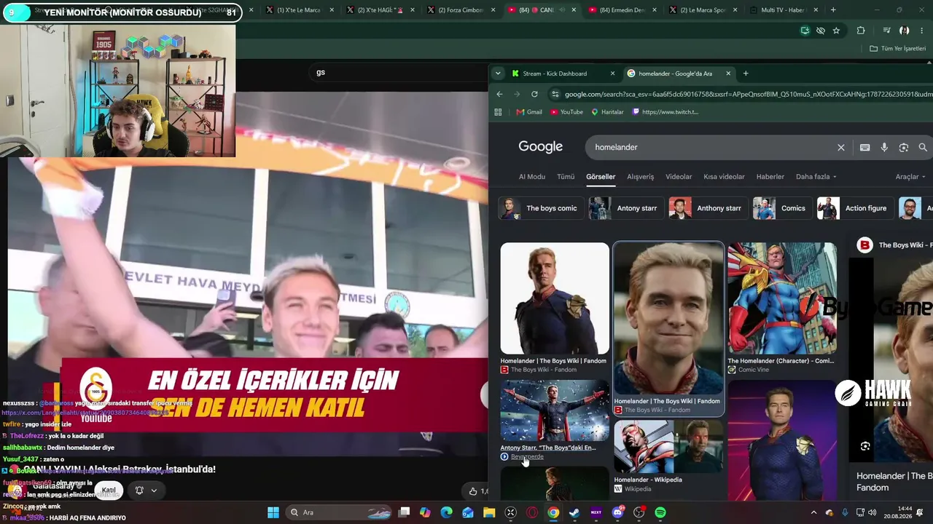Screen dimensions: 933x524
Task: Open the on-screen keyboard input tool
Action: (864, 147)
